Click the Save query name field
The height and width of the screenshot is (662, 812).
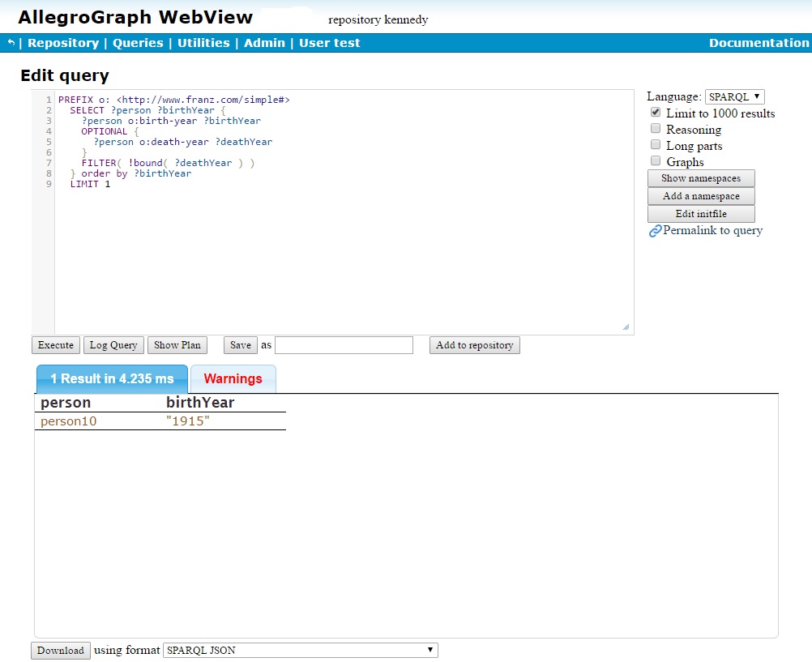click(344, 344)
